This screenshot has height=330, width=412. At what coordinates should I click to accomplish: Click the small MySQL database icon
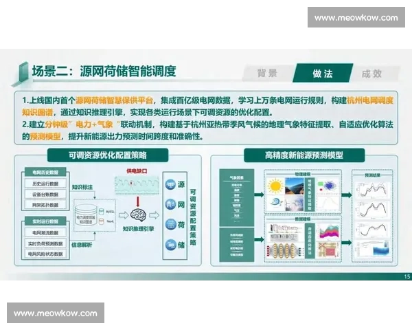point(102,211)
